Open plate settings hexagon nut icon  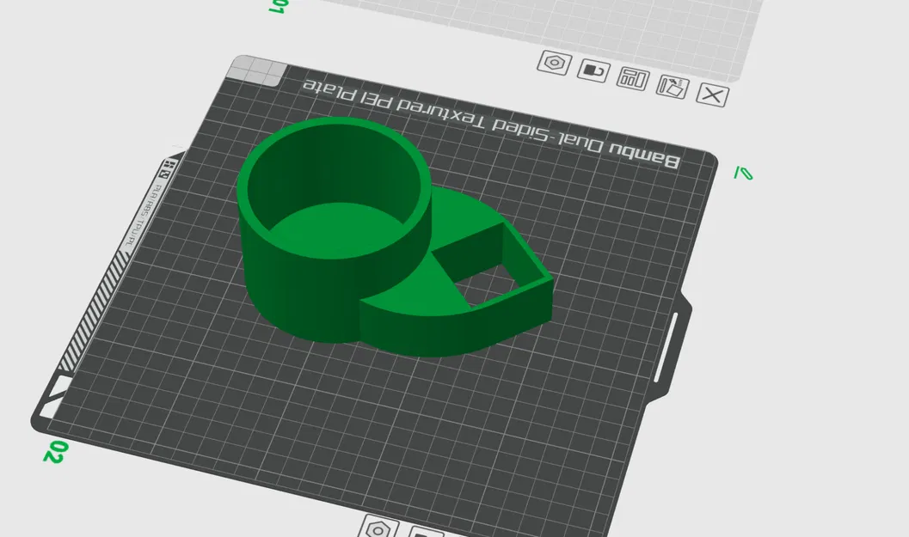click(x=555, y=62)
